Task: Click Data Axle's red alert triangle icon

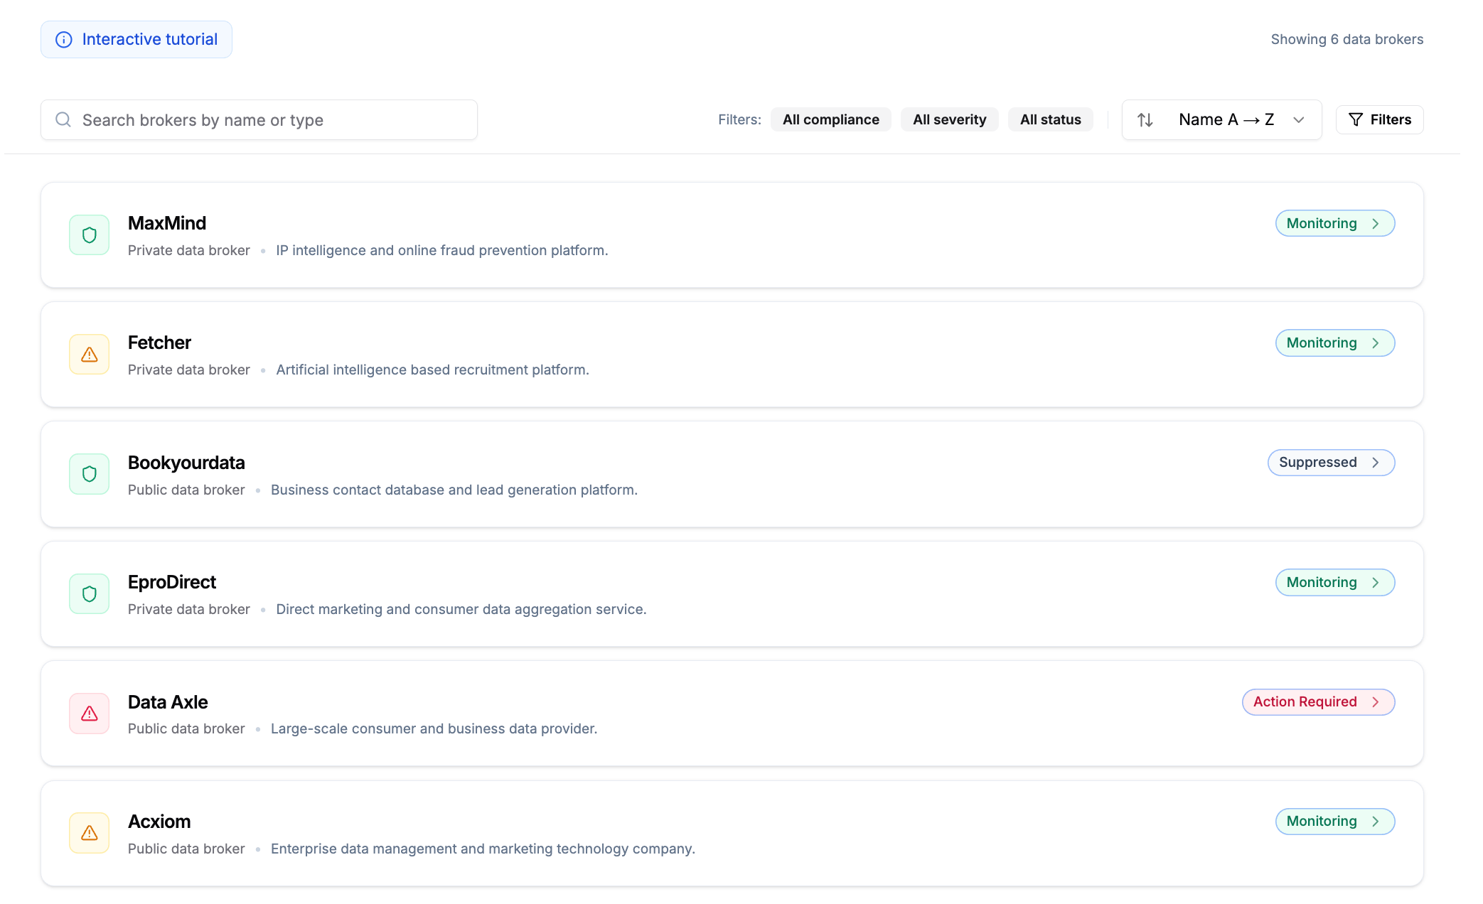Action: point(89,714)
